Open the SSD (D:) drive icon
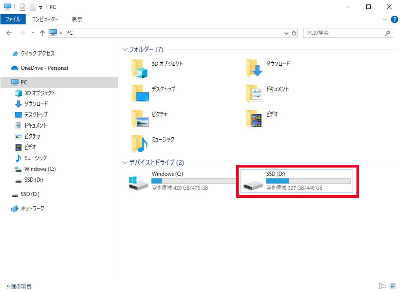This screenshot has width=400, height=292. pyautogui.click(x=253, y=185)
